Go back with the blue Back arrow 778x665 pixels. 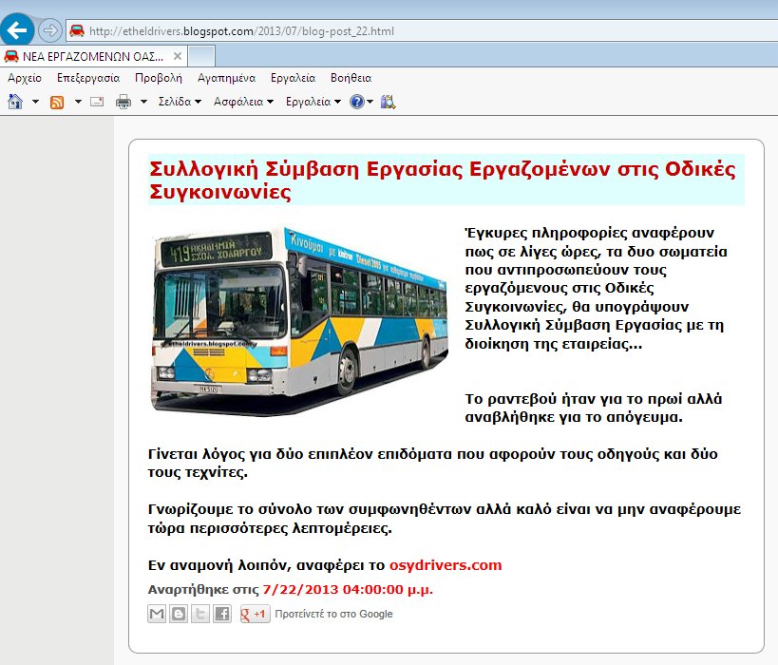tap(17, 30)
